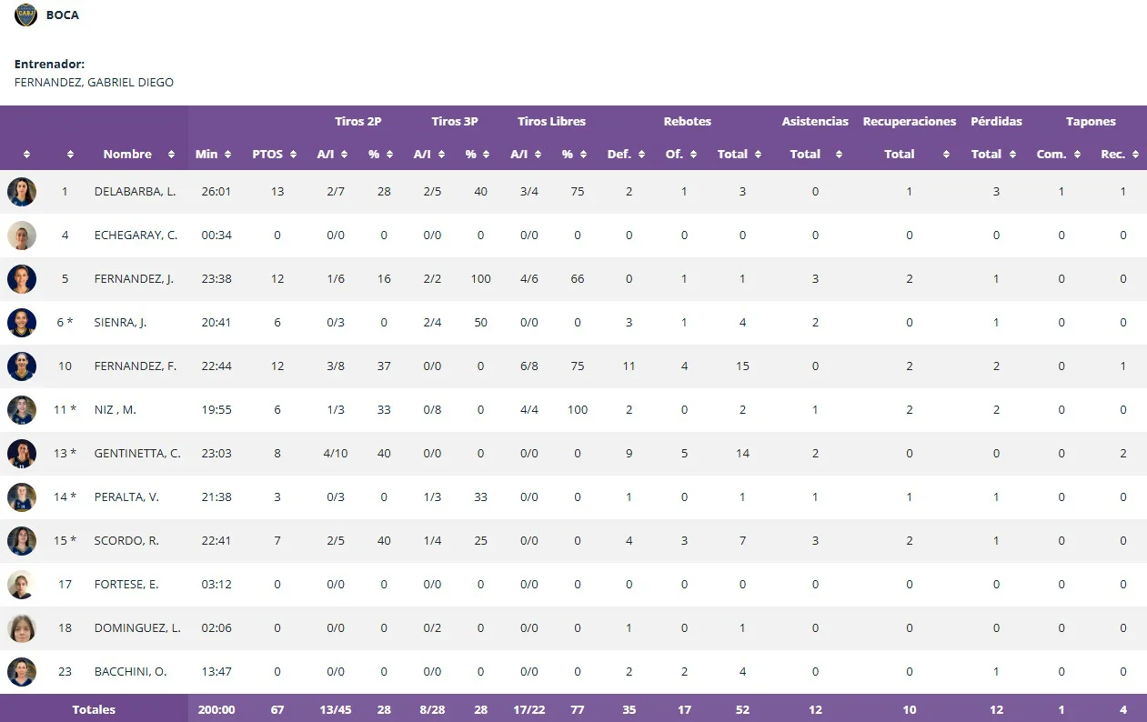Click the name NIZ , M.
The image size is (1147, 722).
[116, 410]
